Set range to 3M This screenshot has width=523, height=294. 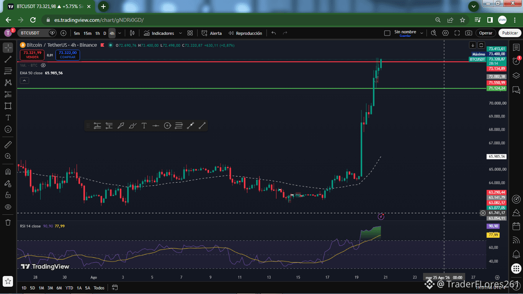(50, 287)
